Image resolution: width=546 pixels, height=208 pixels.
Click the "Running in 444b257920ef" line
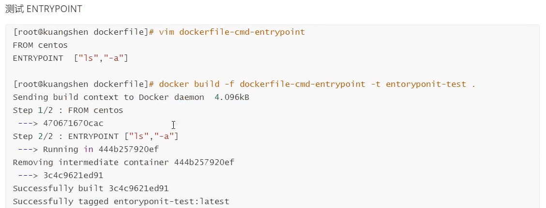101,149
